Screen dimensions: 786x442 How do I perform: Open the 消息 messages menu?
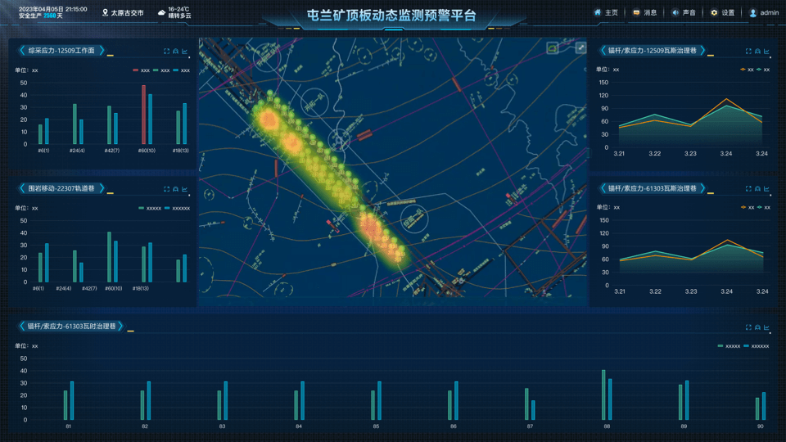click(x=644, y=13)
